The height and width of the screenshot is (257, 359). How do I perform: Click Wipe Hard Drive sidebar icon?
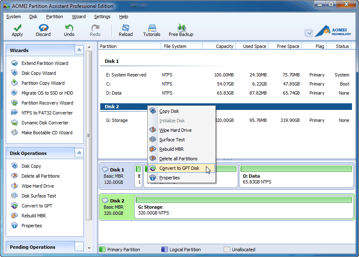[14, 186]
